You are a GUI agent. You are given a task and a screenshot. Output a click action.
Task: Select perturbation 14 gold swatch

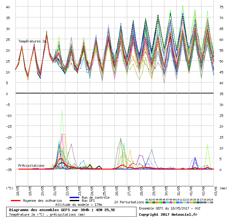click(x=191, y=202)
